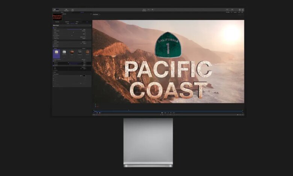Click the California 1 highway sign graphic

click(x=168, y=45)
